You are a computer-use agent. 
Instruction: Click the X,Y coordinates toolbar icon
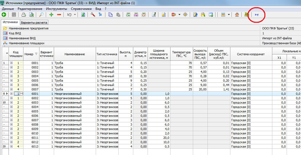(144, 15)
